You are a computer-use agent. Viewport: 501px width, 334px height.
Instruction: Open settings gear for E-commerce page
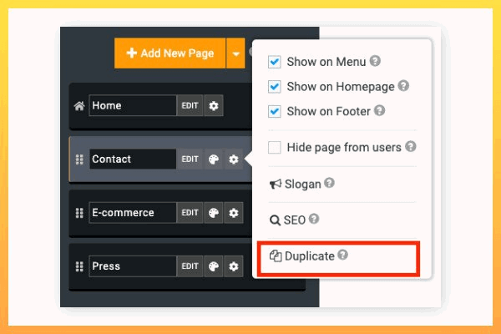(234, 213)
